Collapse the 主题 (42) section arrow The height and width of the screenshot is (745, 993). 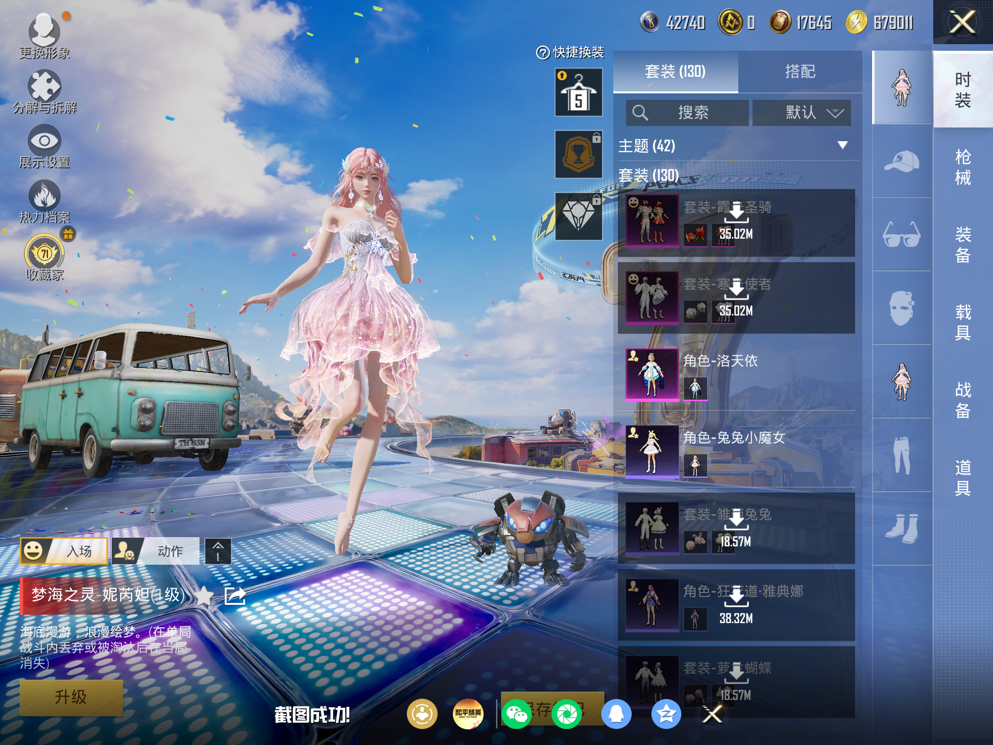(843, 145)
